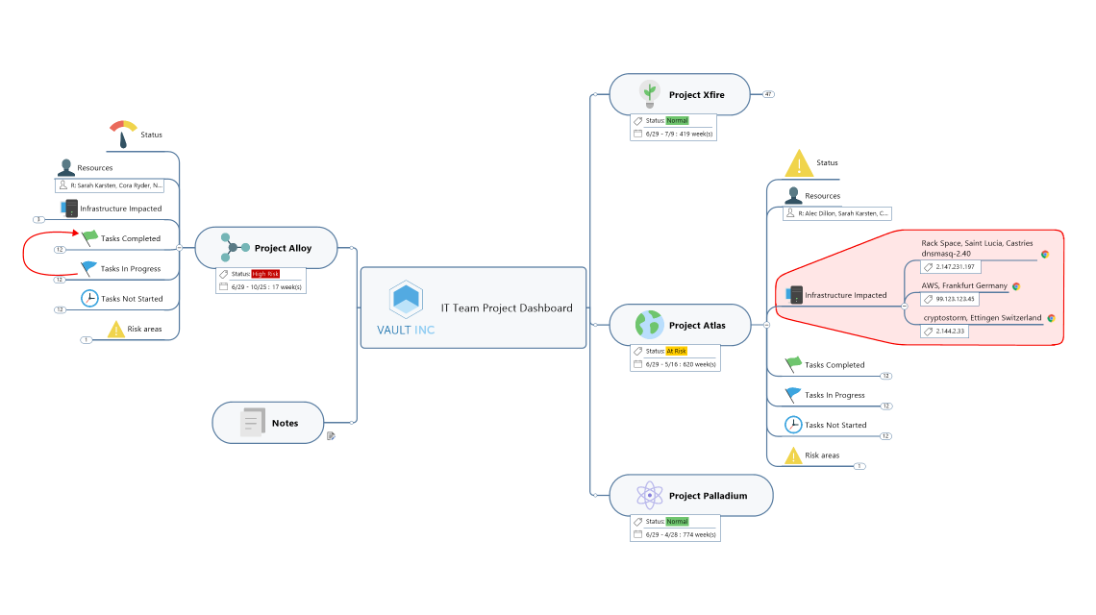
Task: Click the clock icon for Alloy's Tasks Not Started
Action: pos(89,298)
